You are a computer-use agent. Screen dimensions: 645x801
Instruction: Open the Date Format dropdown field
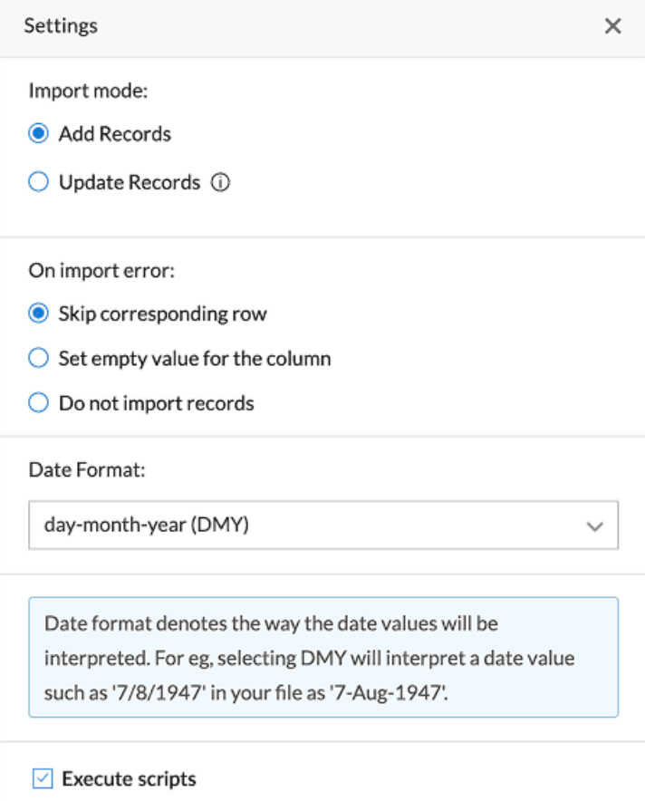tap(308, 525)
